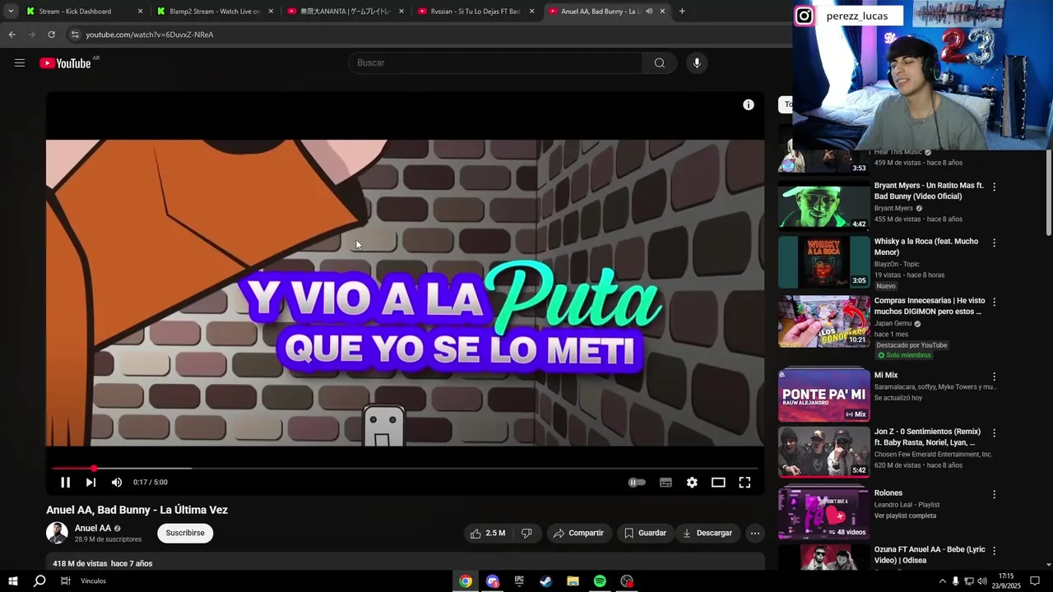Click the Guardar button
The width and height of the screenshot is (1053, 592).
tap(645, 533)
